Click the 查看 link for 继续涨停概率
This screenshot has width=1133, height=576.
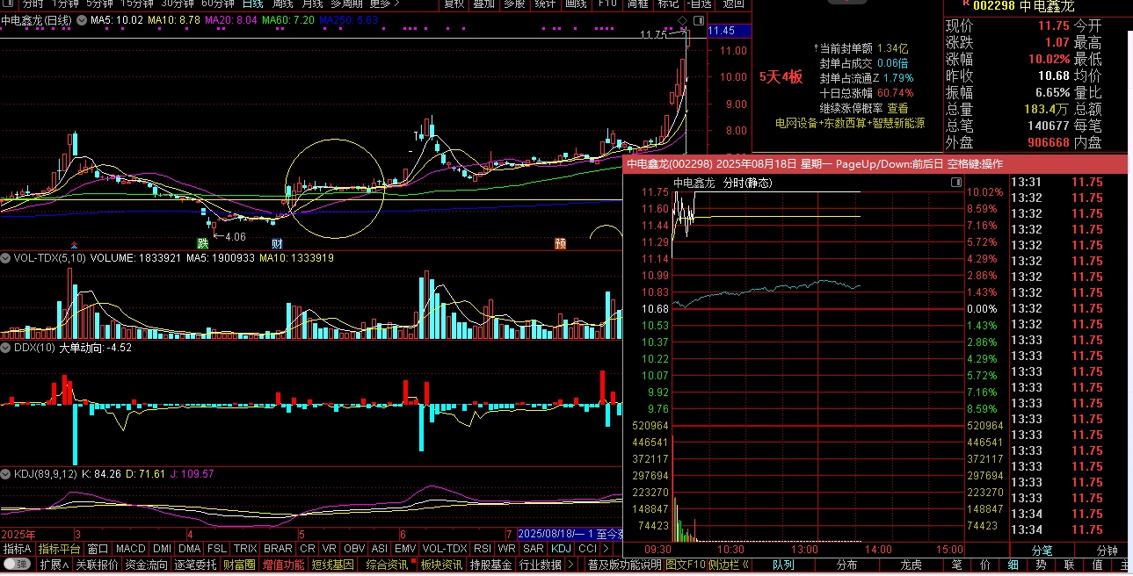click(x=897, y=108)
